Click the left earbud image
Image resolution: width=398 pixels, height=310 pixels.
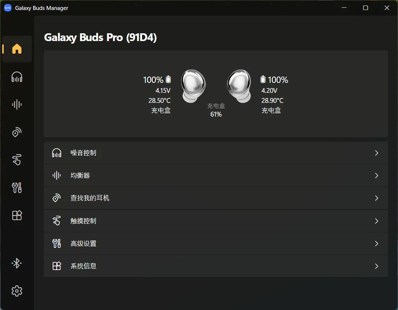[193, 86]
